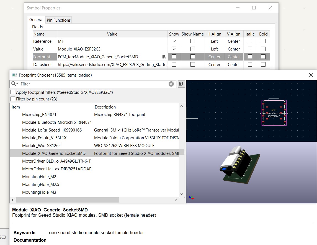Minimize the Symbol Properties window
The width and height of the screenshot is (317, 245).
[x=238, y=8]
